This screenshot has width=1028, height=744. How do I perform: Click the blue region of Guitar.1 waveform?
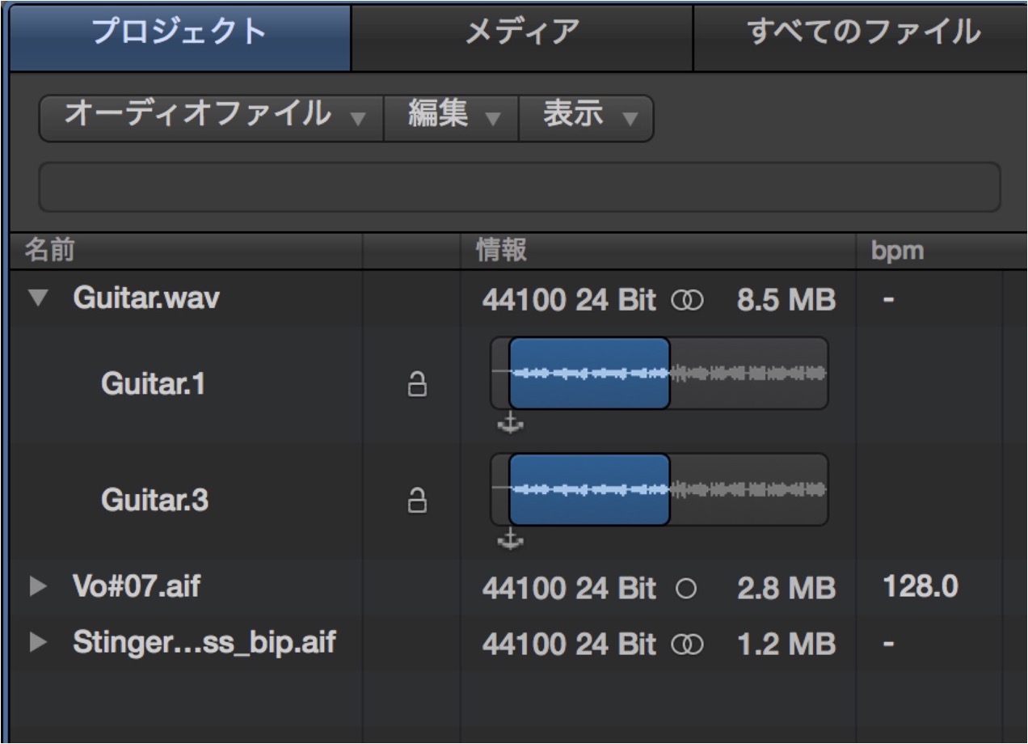(x=589, y=373)
